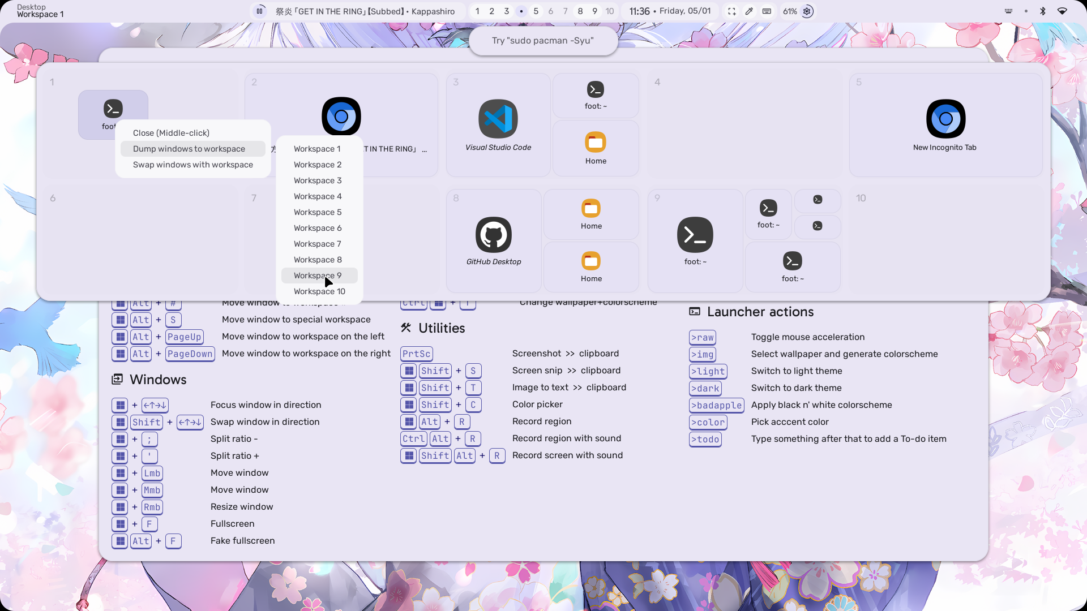Choose Workspace 4 from submenu
The height and width of the screenshot is (611, 1087).
click(318, 196)
